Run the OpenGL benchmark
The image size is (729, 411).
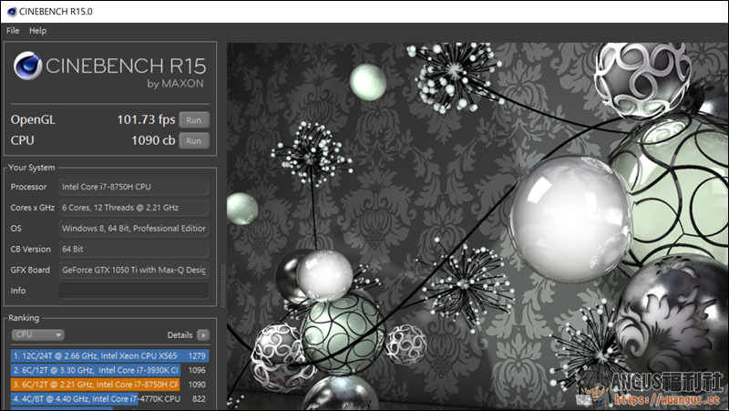[193, 119]
